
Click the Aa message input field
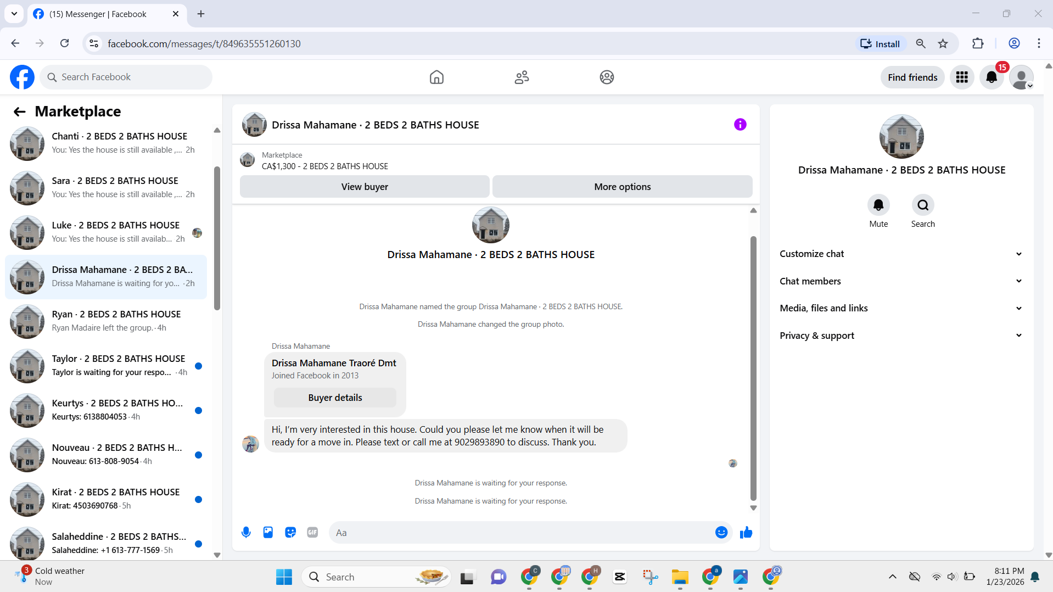coord(522,533)
